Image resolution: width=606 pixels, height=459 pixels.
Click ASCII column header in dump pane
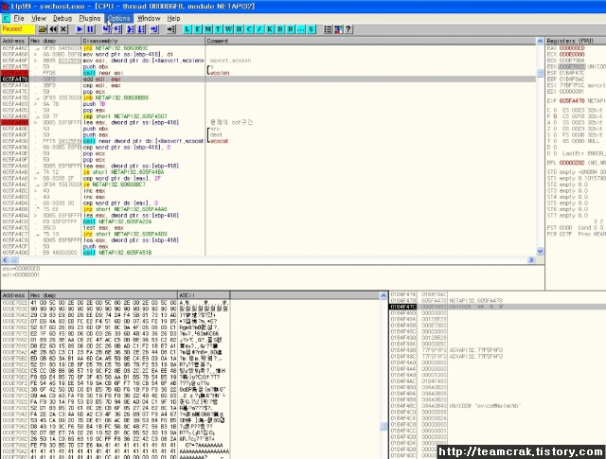[x=204, y=295]
